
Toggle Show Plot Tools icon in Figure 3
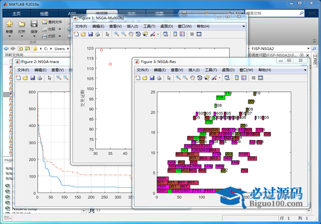(262, 78)
